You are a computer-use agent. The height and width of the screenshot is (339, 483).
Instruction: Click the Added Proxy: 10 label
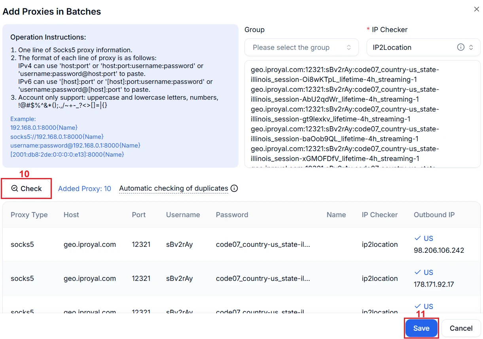pos(84,189)
